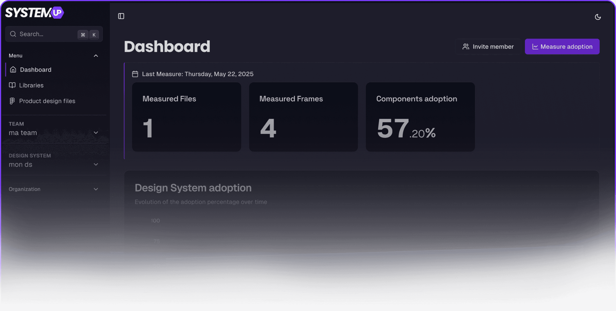Click the Dashboard home icon
Viewport: 616px width, 311px height.
13,70
